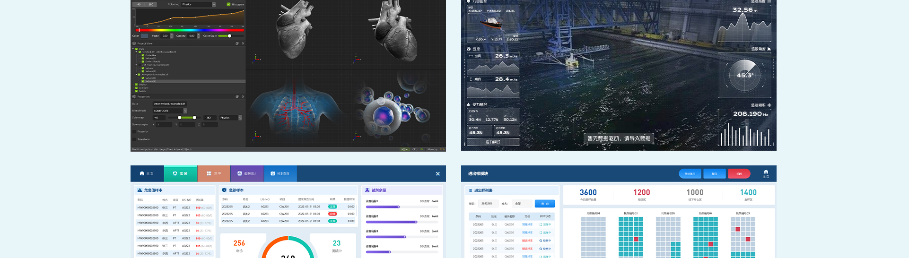This screenshot has height=258, width=909.
Task: Open the BlendMode COMPOSITE dropdown
Action: pyautogui.click(x=170, y=111)
